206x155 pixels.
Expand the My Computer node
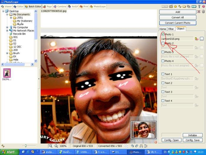point(7,27)
